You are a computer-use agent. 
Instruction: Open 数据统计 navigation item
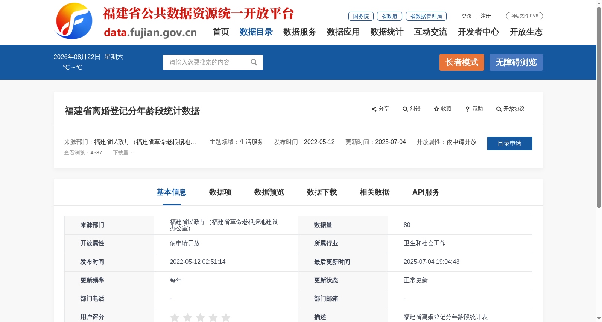[387, 32]
